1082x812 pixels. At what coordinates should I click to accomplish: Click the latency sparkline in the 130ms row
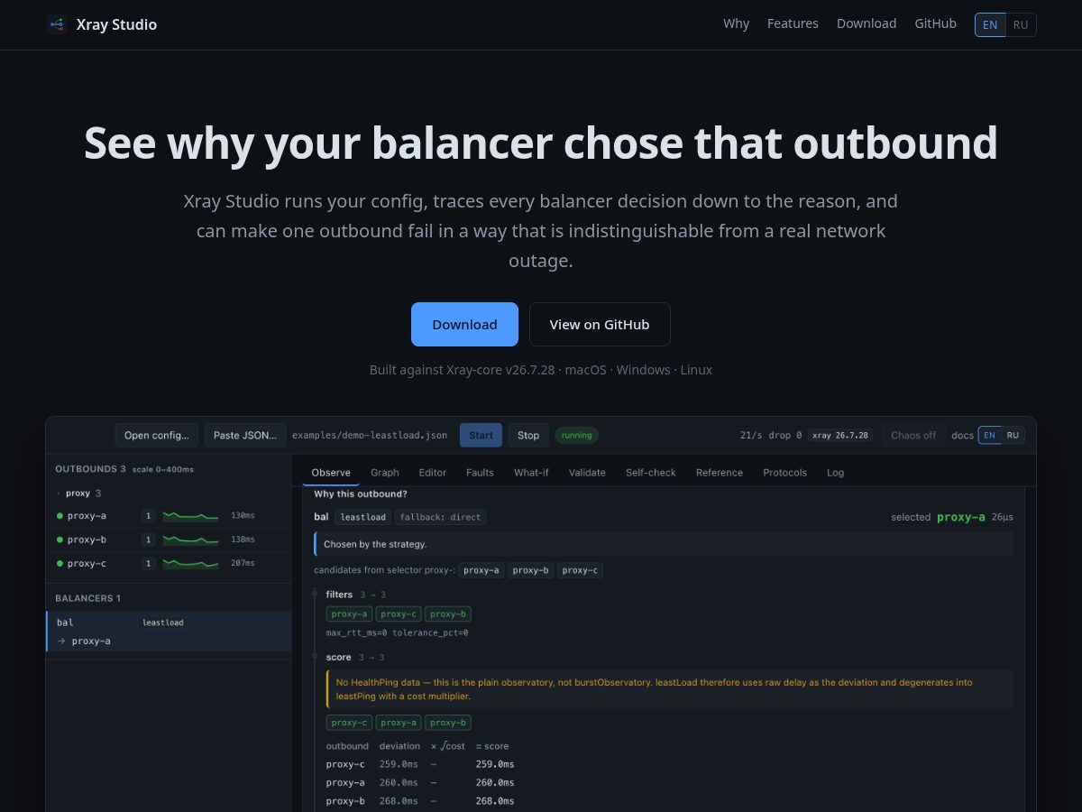click(x=191, y=516)
